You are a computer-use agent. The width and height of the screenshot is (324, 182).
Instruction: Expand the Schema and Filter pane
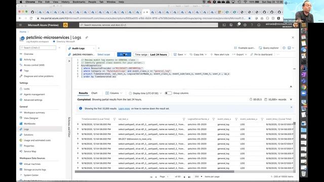69,61
